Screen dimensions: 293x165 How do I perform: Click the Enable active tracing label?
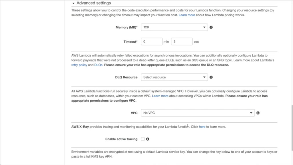(121, 139)
